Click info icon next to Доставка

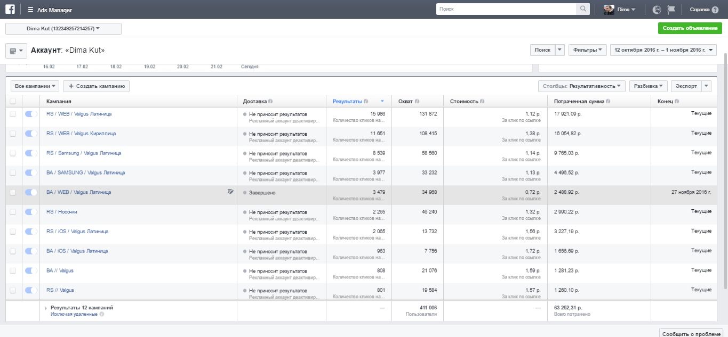coord(270,101)
